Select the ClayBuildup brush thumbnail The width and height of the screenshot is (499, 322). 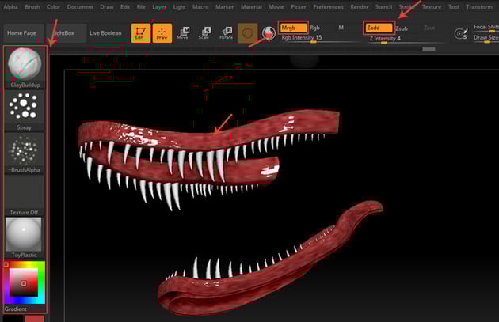[x=25, y=64]
